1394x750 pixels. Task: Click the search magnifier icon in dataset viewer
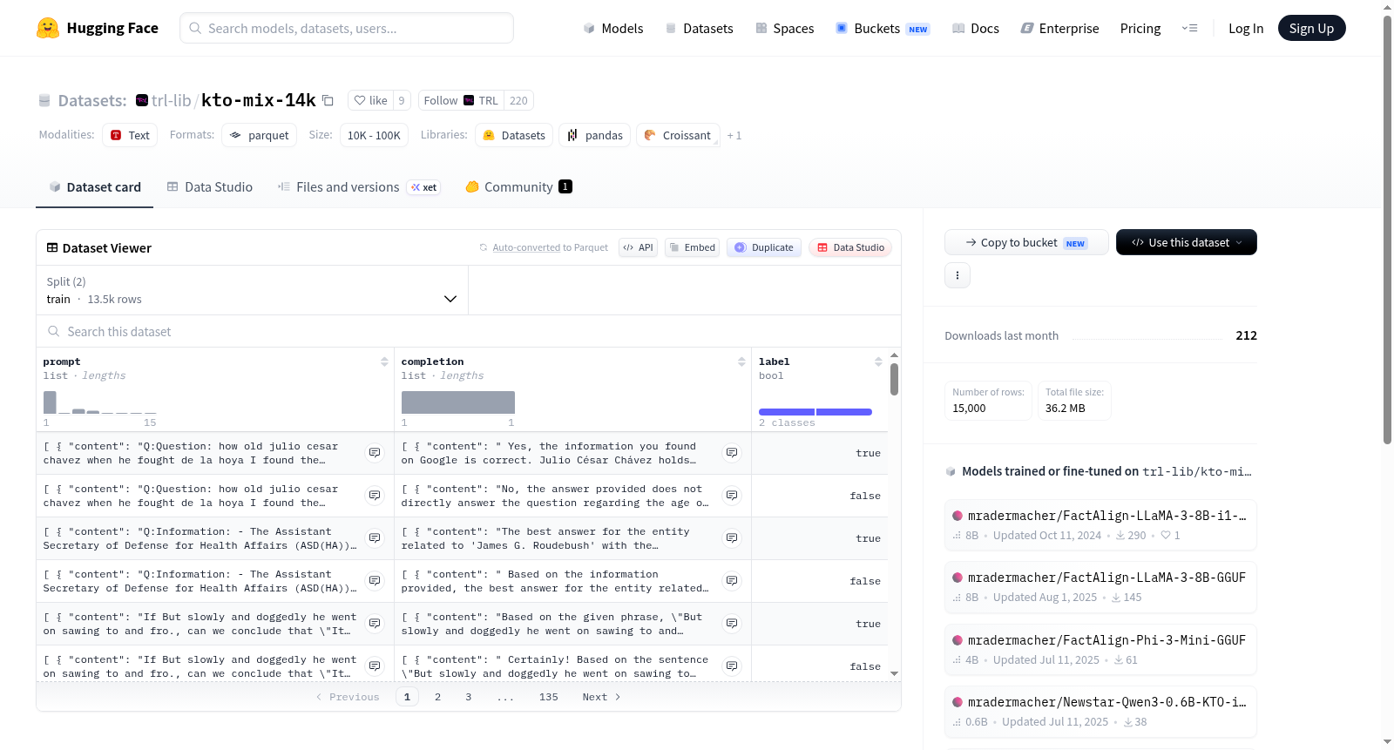pos(54,332)
